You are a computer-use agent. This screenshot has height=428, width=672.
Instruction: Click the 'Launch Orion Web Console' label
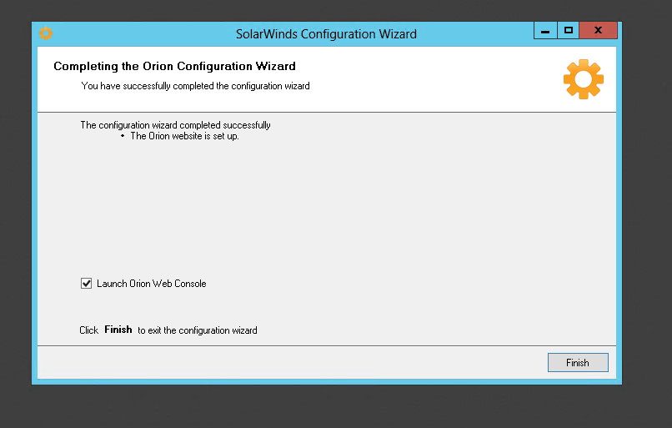(151, 284)
